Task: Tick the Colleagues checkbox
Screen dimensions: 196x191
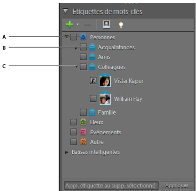Action: click(83, 66)
